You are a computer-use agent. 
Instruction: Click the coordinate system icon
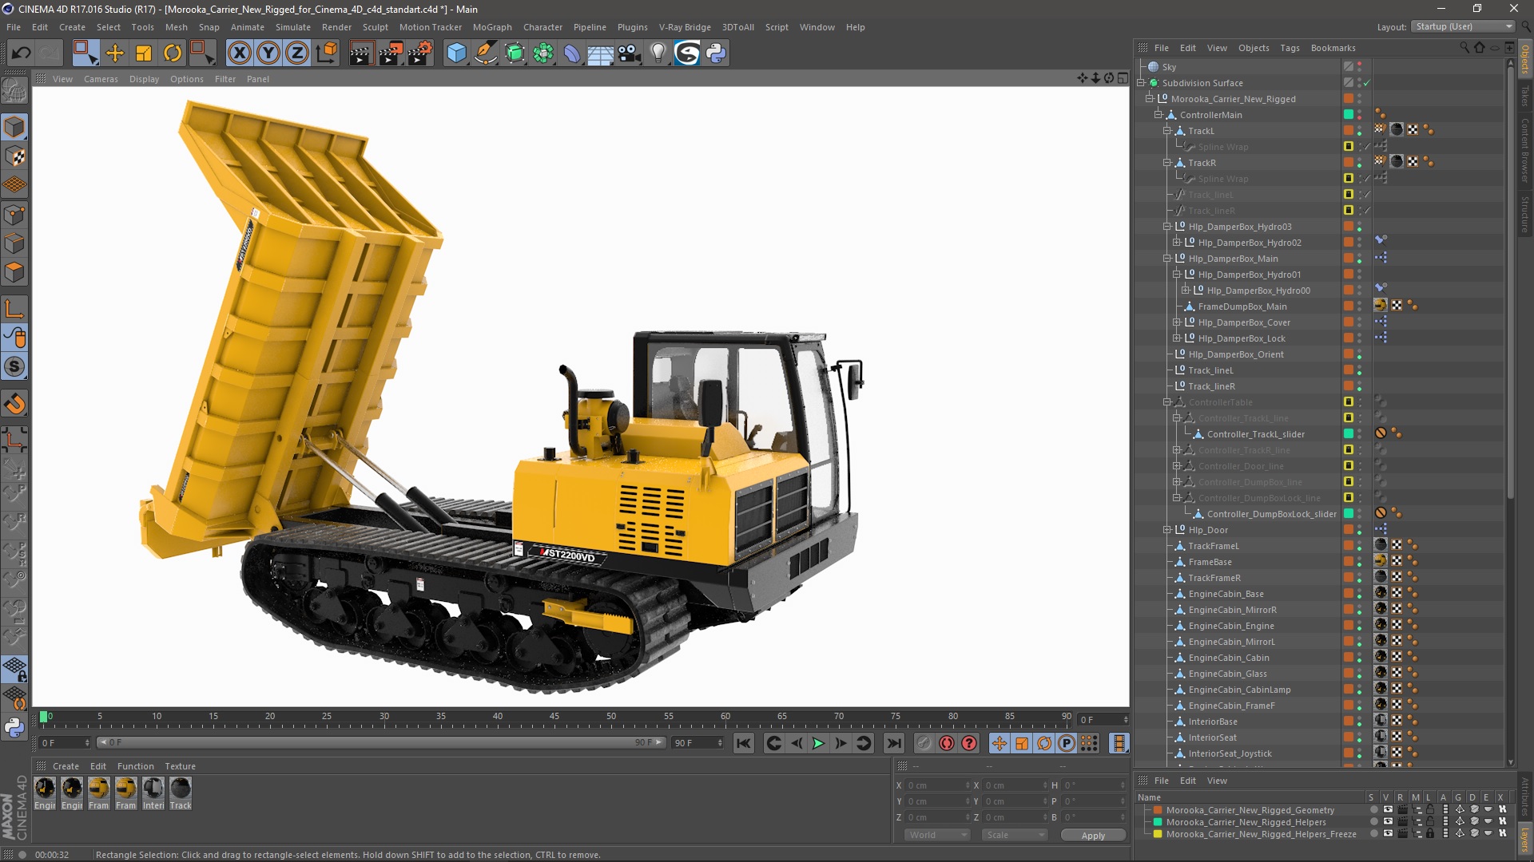pos(327,53)
